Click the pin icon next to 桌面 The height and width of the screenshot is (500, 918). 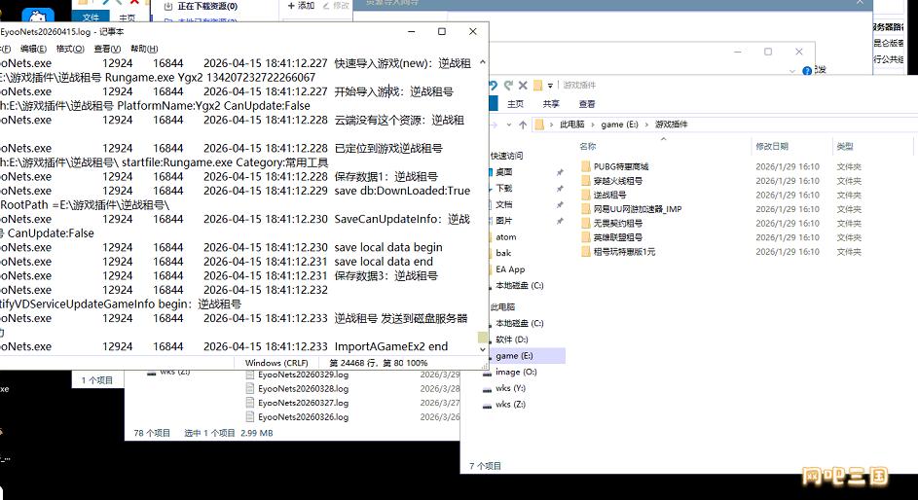click(560, 172)
